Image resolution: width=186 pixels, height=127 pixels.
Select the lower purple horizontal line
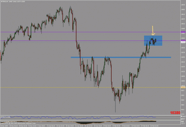tap(91, 41)
